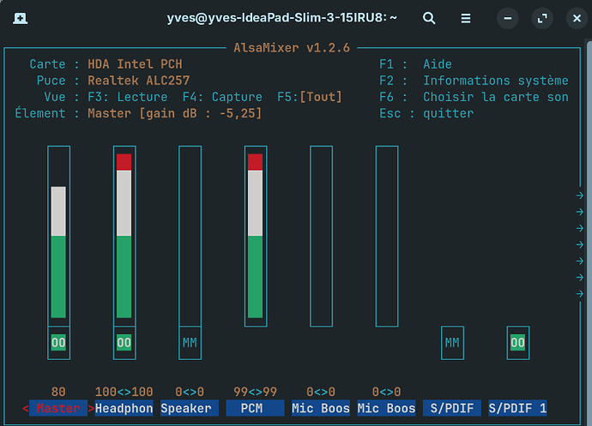Click the Master volume bar
592x426 pixels.
click(x=58, y=236)
